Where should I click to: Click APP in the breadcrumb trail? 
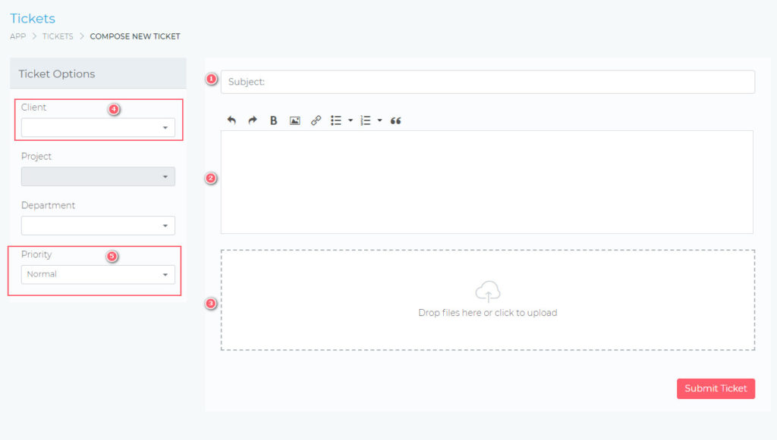[17, 36]
